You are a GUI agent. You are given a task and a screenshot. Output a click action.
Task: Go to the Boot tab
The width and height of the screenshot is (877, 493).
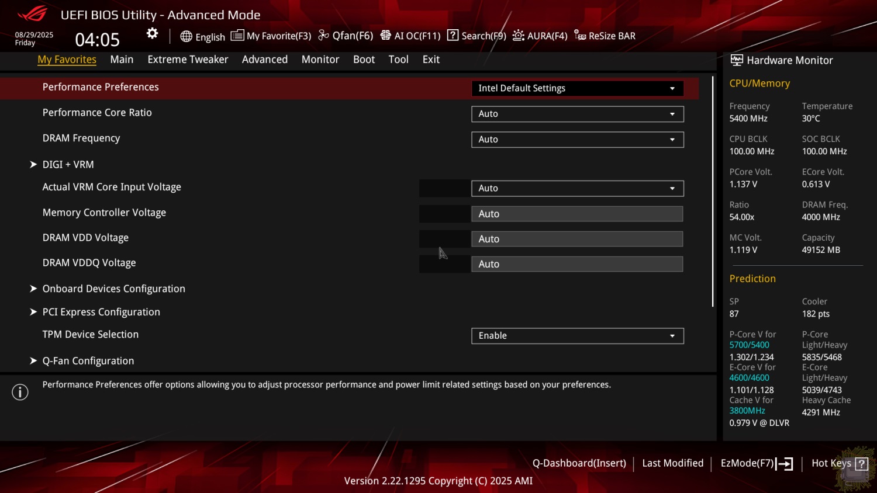pyautogui.click(x=364, y=60)
